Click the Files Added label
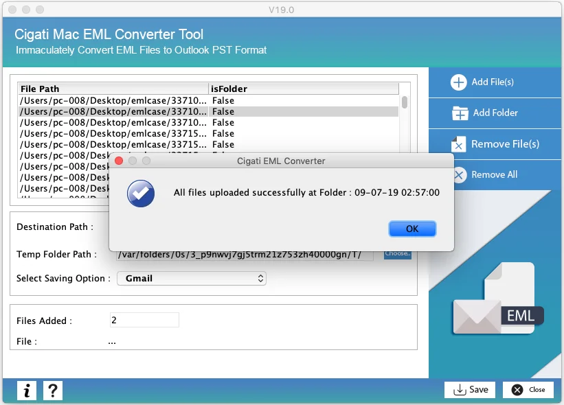 [44, 321]
